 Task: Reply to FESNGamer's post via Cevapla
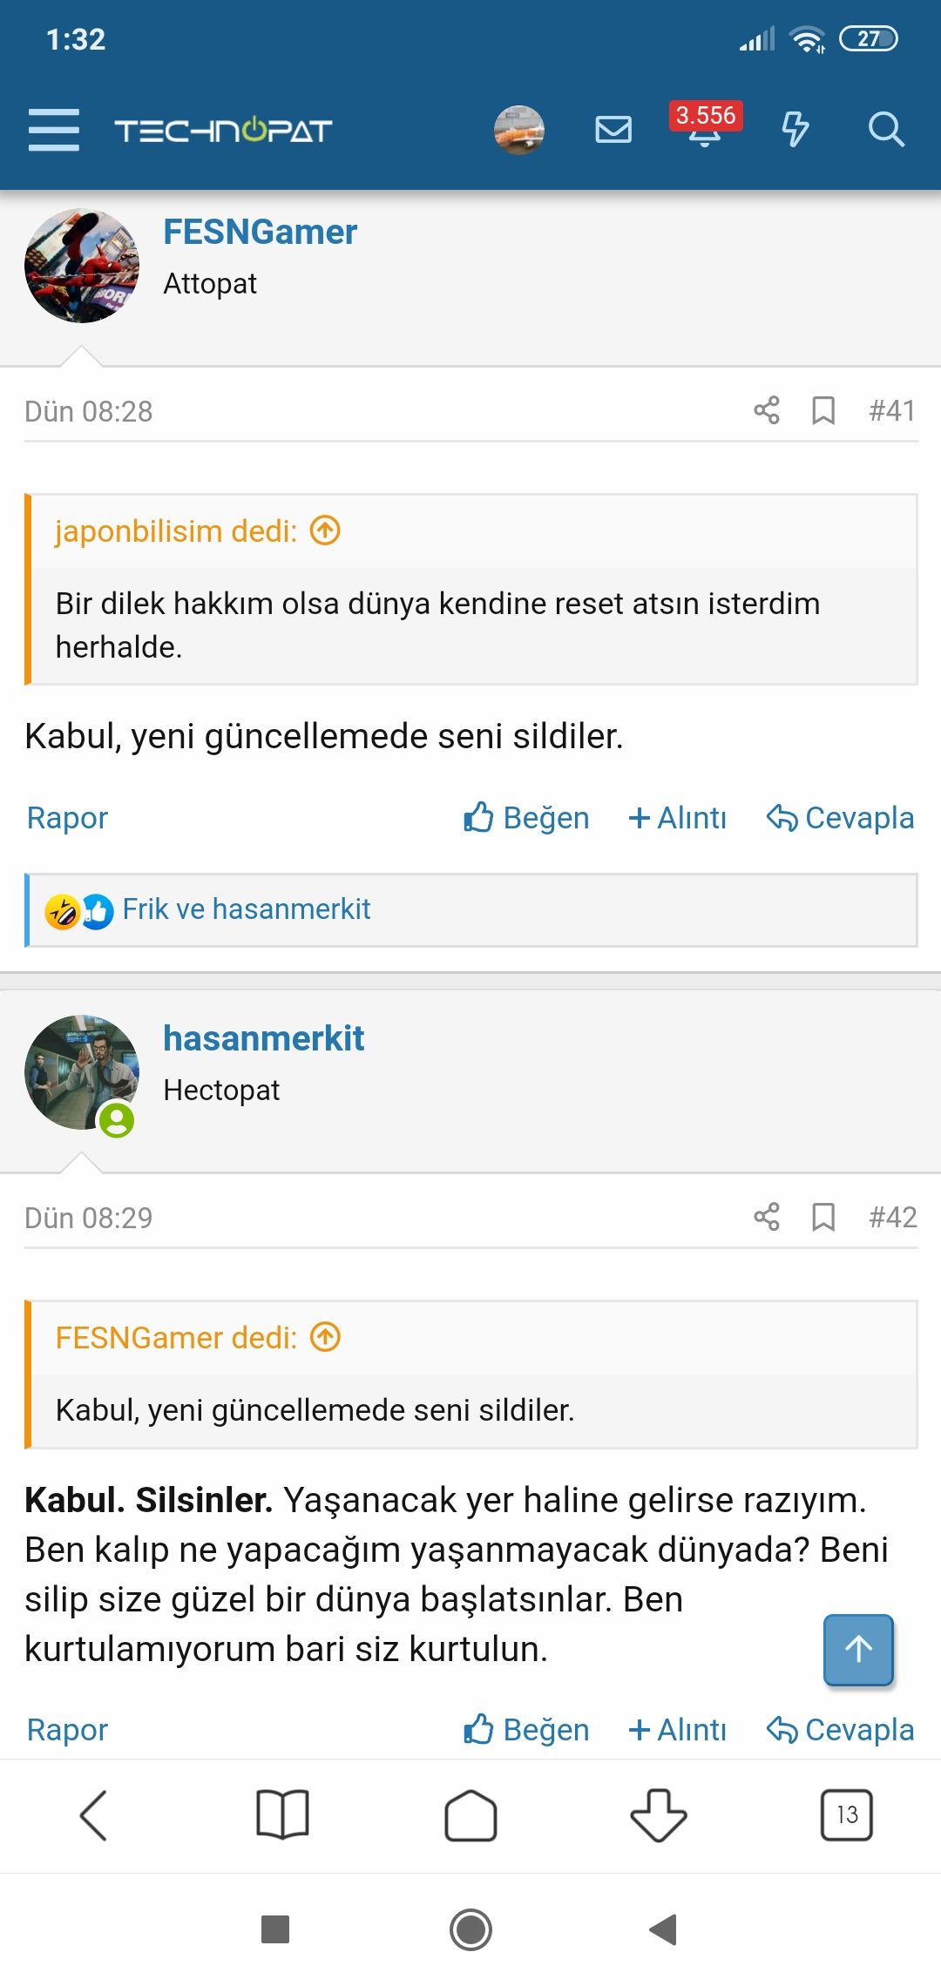[x=840, y=818]
